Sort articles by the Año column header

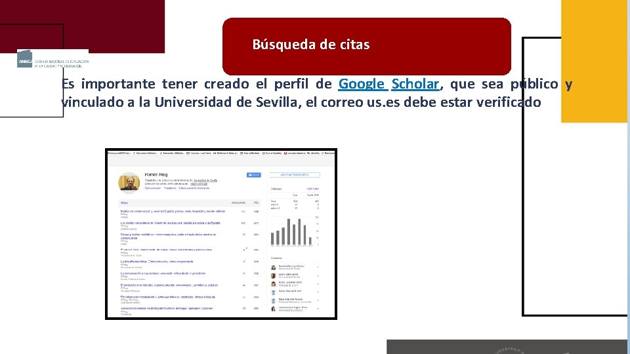(x=256, y=203)
